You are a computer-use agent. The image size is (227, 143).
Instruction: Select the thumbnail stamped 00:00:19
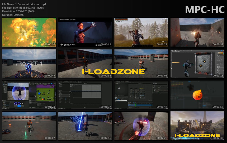tap(85, 32)
